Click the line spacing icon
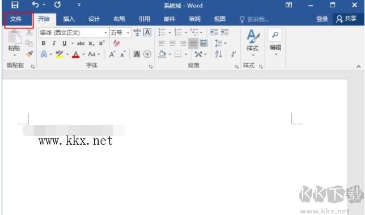 (x=218, y=43)
